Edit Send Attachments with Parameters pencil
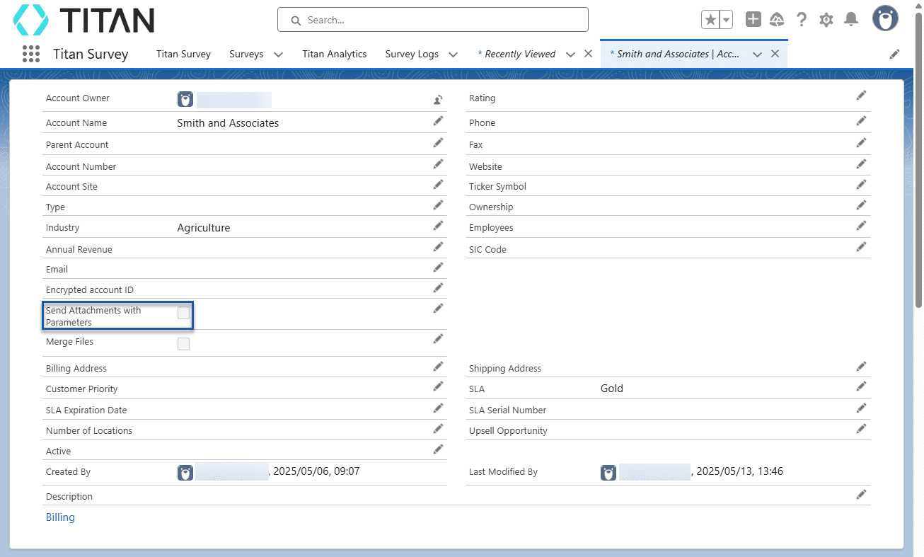Viewport: 924px width, 557px height. click(438, 309)
